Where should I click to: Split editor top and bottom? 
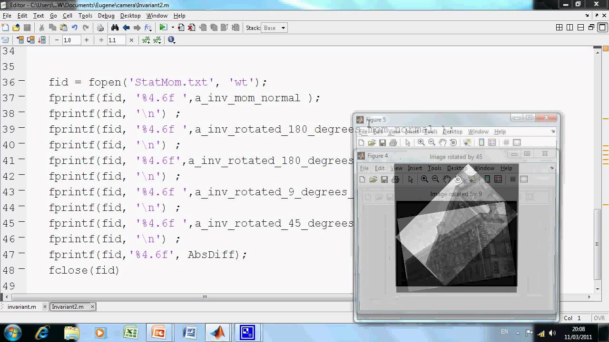580,28
